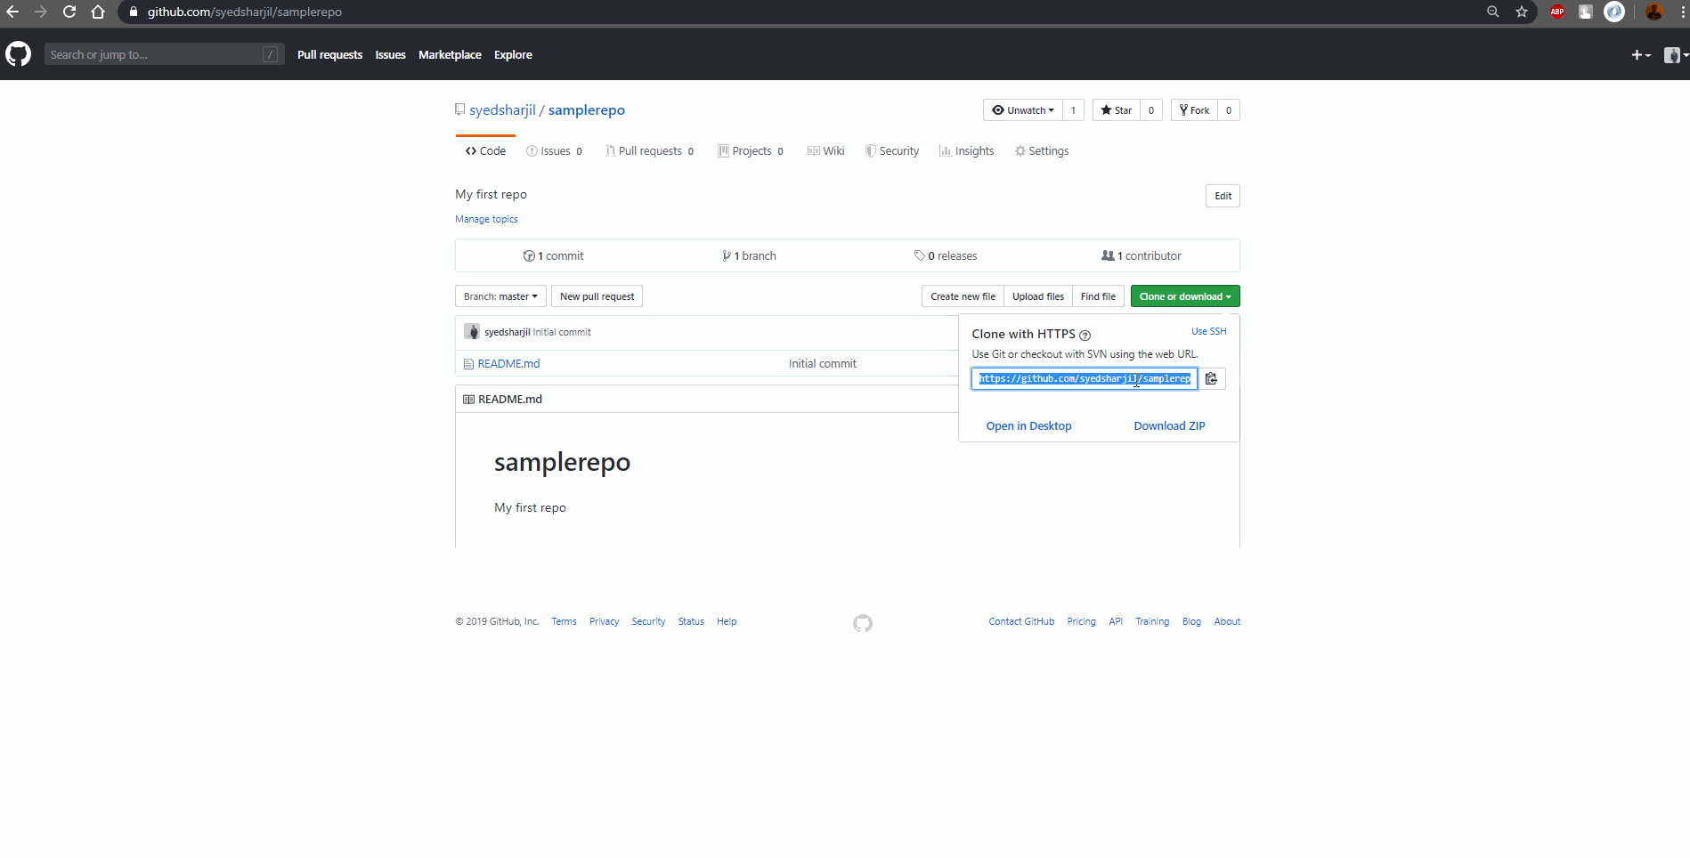Switch clone method via Use SSH
The image size is (1690, 858).
click(1208, 331)
